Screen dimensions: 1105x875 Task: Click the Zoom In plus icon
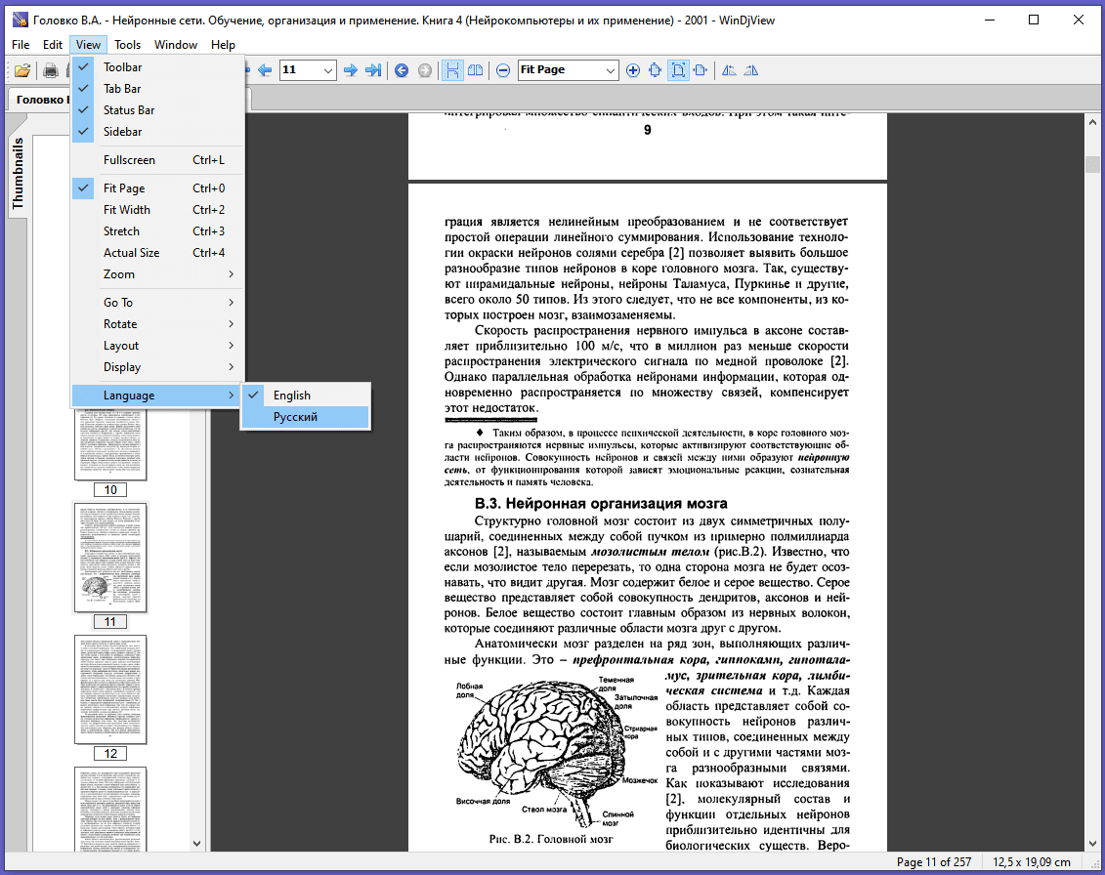[633, 70]
